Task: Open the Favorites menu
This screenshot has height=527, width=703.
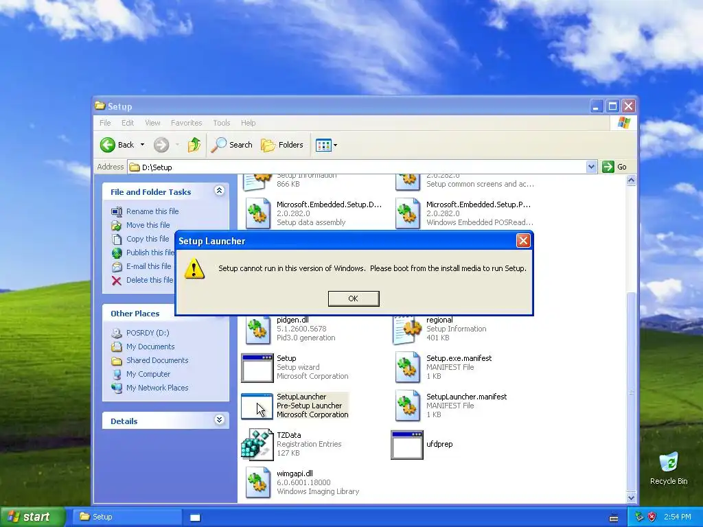Action: click(186, 123)
